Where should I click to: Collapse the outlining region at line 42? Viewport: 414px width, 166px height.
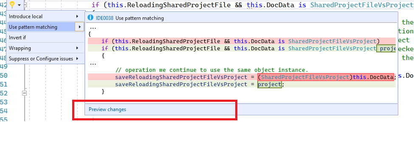25,5
